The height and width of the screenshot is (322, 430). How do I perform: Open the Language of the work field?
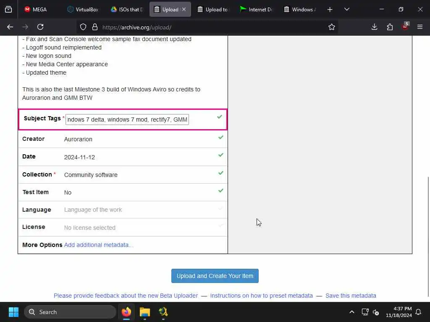click(x=93, y=210)
